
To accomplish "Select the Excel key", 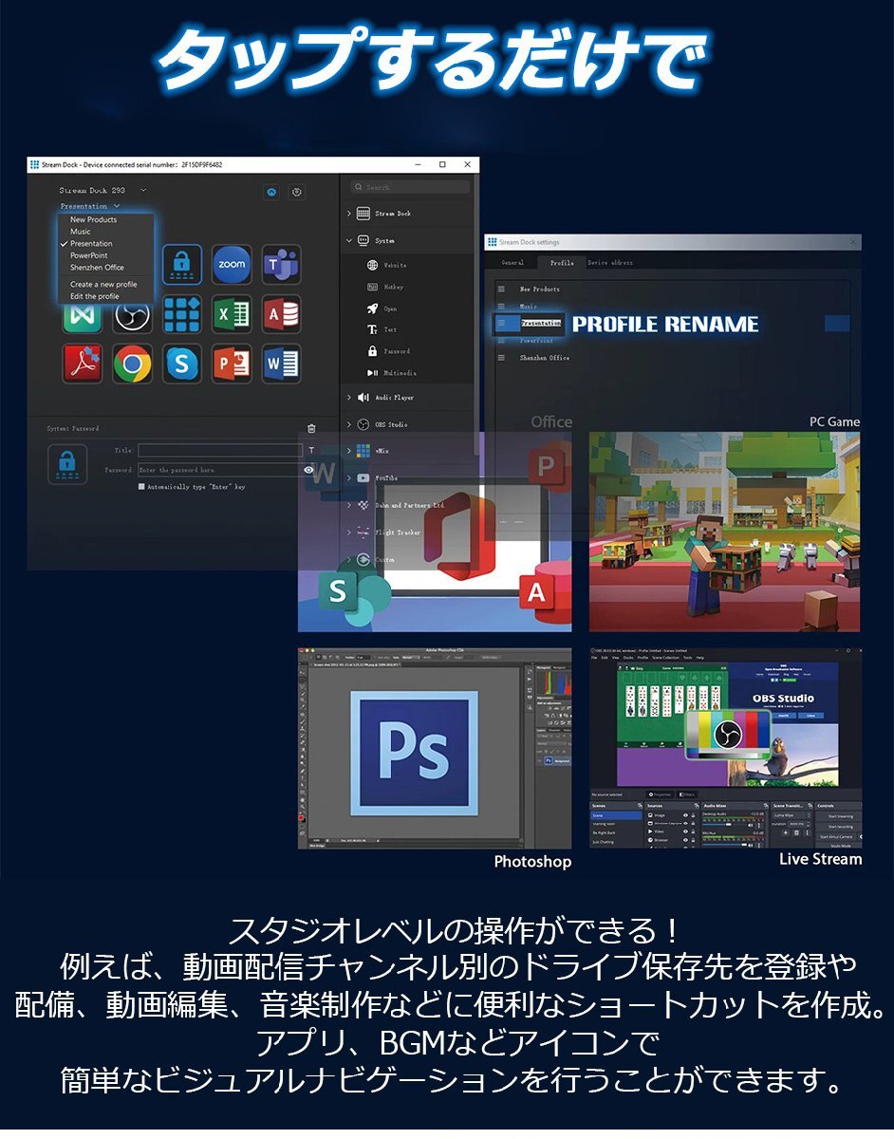I will 232,314.
